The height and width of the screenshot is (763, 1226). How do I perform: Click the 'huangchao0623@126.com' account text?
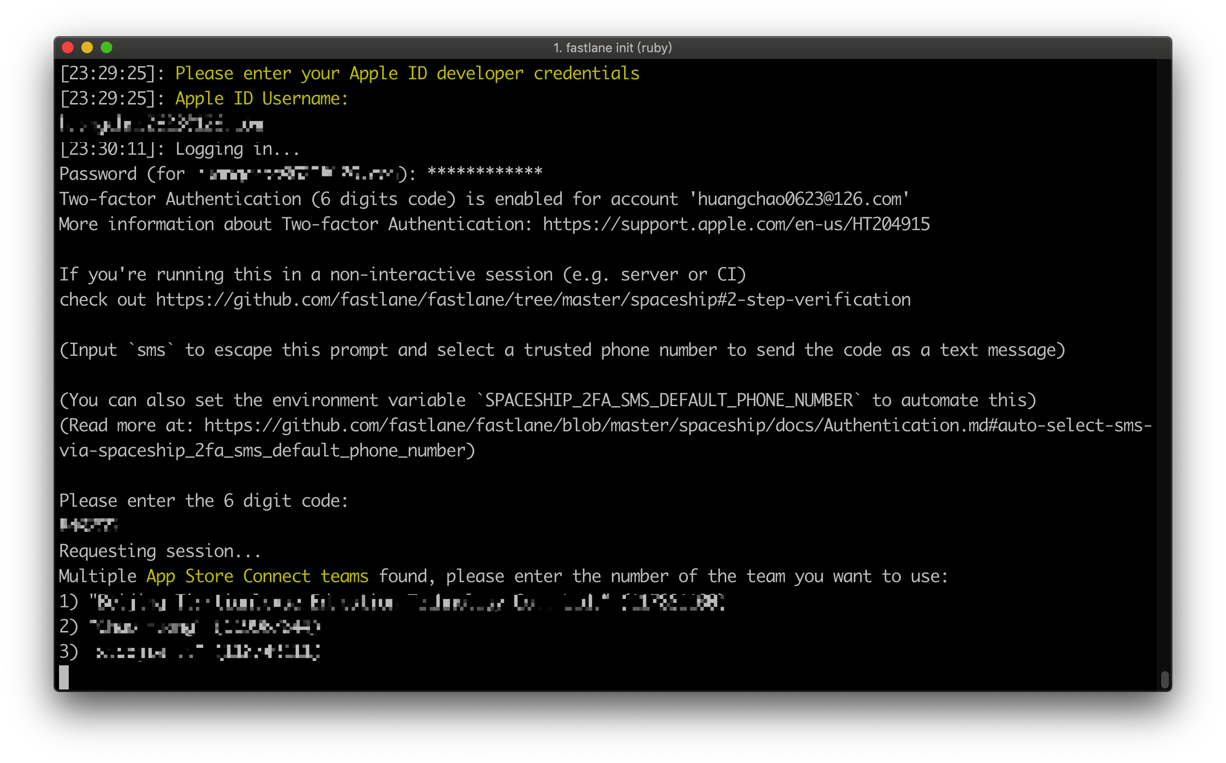tap(799, 199)
